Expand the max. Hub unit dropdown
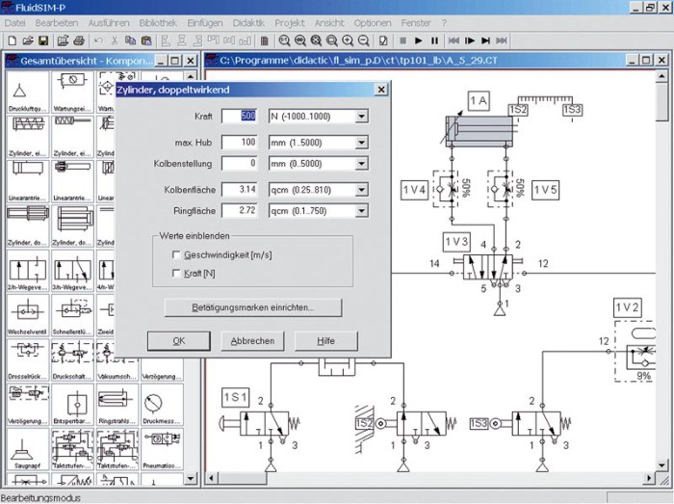This screenshot has height=504, width=674. click(x=362, y=142)
